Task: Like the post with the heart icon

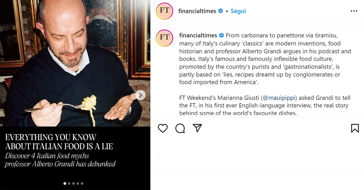Action: 163,128
